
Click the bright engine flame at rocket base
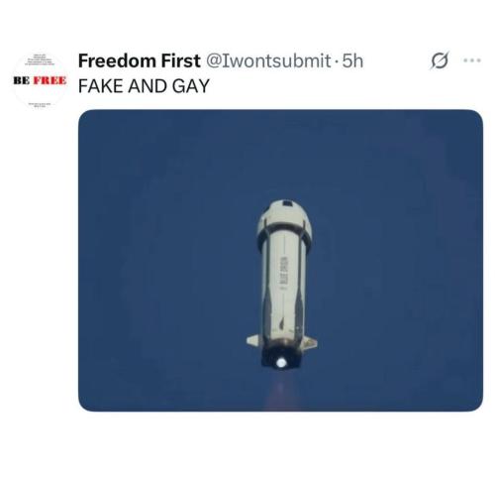point(281,363)
